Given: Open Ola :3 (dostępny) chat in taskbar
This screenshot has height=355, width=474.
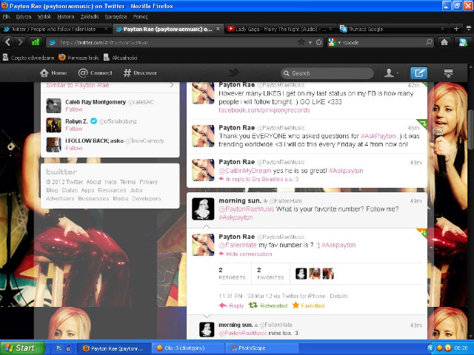Looking at the screenshot, I should 188,348.
